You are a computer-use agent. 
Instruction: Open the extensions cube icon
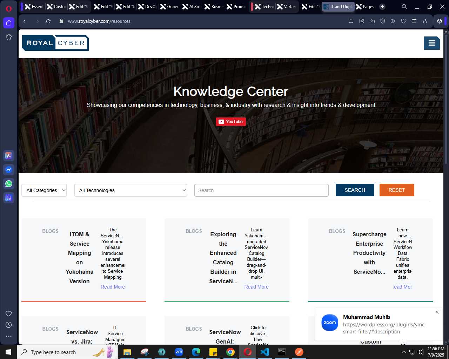tap(439, 21)
